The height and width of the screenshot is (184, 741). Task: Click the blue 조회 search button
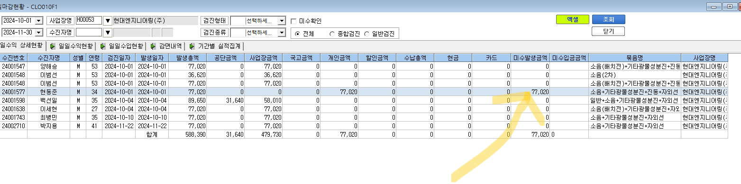[608, 19]
